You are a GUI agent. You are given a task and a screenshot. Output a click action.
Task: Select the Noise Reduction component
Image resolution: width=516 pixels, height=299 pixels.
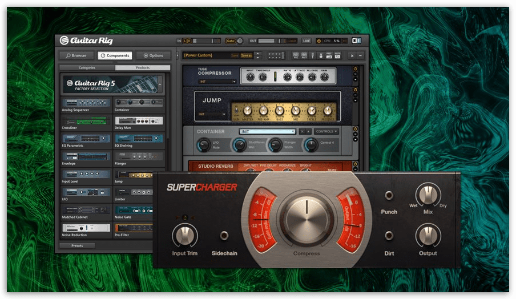pyautogui.click(x=86, y=231)
